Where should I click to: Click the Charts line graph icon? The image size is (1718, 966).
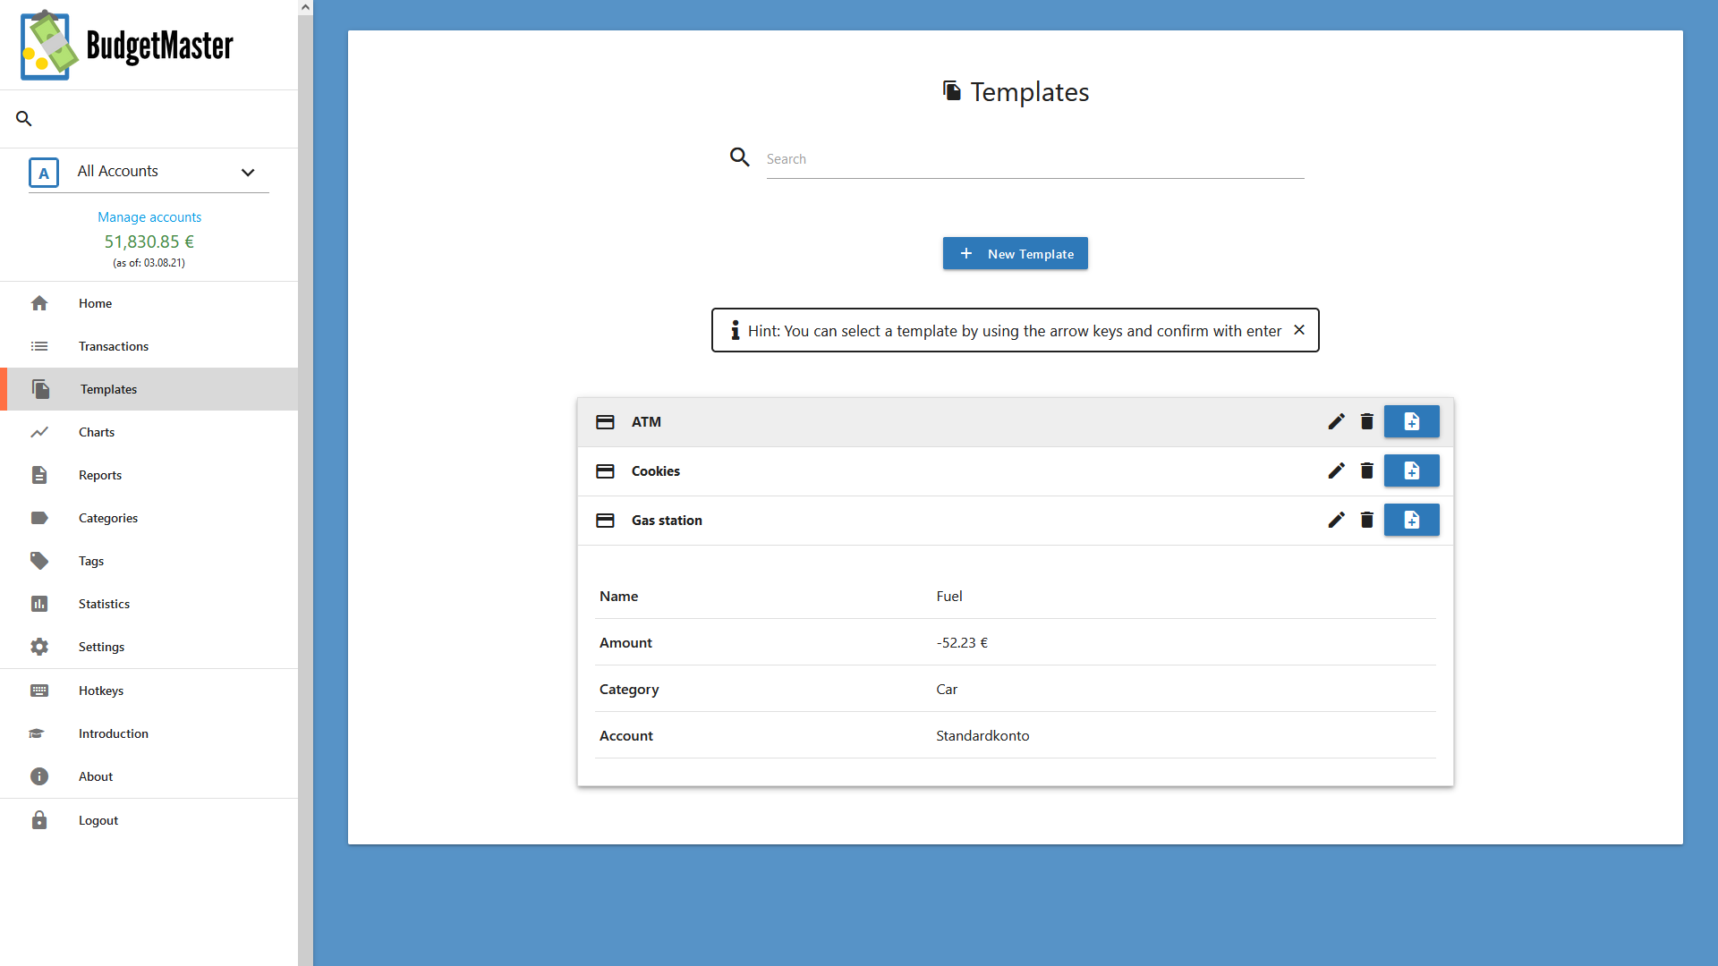pyautogui.click(x=39, y=432)
